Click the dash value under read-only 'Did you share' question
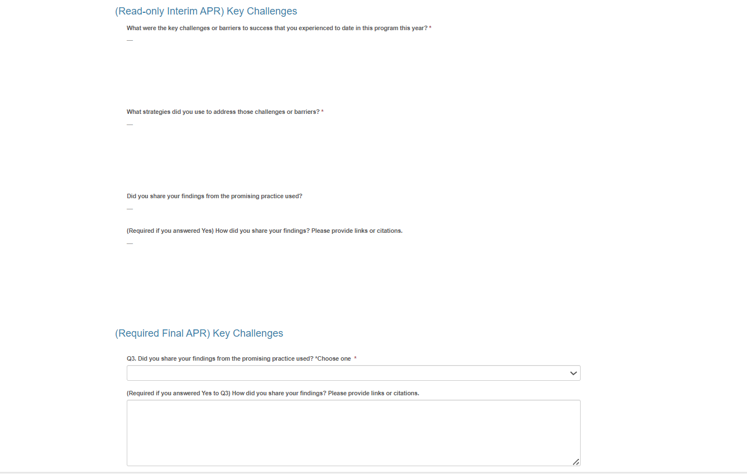 tap(130, 209)
